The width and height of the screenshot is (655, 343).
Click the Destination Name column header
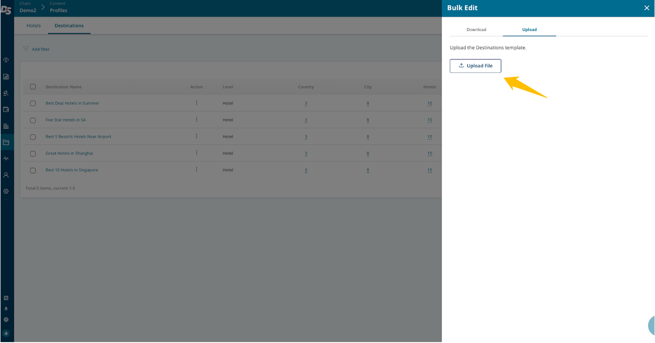(x=64, y=87)
